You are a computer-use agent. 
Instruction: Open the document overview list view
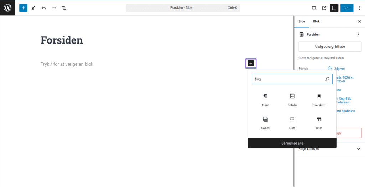(x=64, y=8)
